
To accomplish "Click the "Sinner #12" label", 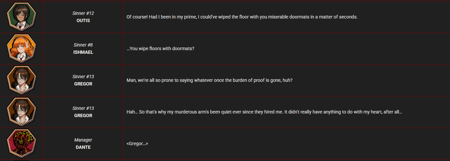I will tap(83, 13).
